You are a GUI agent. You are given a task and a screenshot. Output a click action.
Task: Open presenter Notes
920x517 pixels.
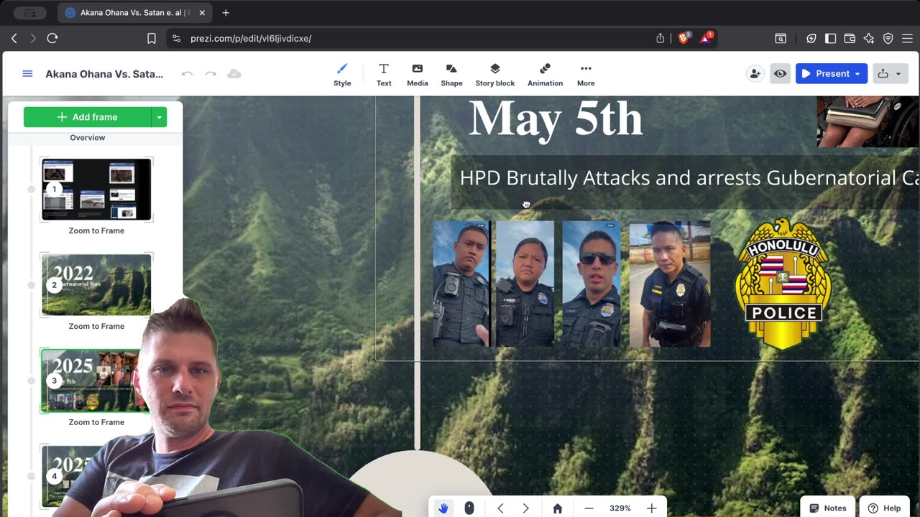pos(827,508)
